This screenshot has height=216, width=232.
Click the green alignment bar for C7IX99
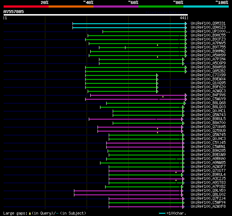[x=121, y=76]
